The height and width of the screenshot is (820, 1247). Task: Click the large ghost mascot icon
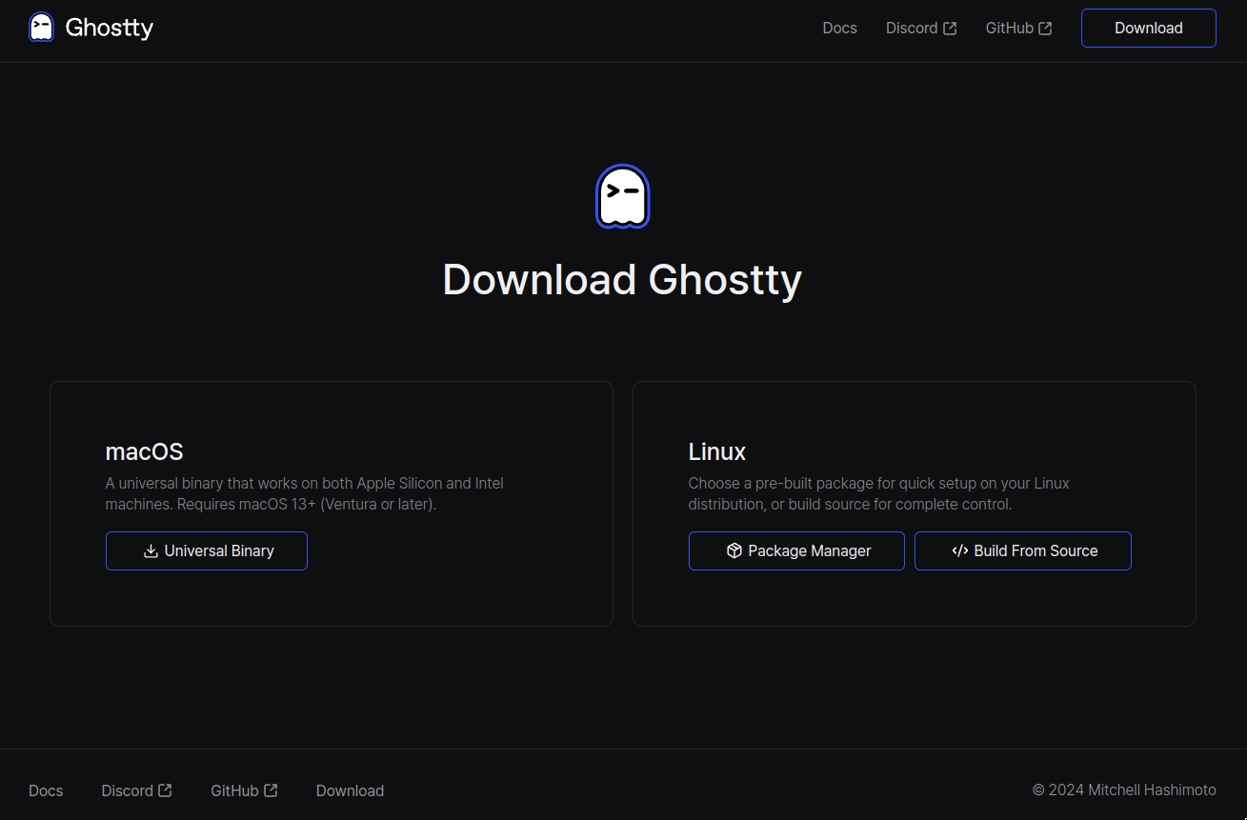(x=623, y=196)
